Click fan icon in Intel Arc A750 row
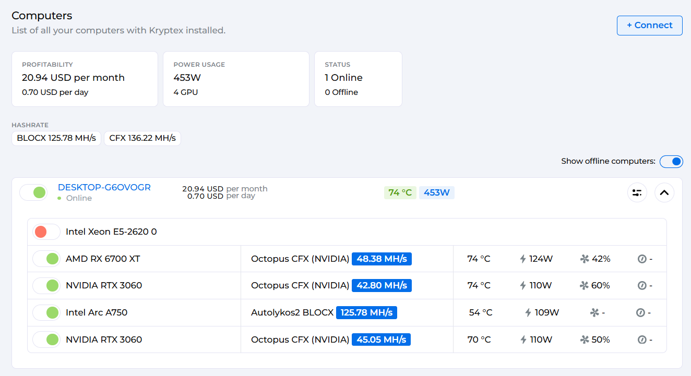Viewport: 691px width, 376px height. click(x=594, y=313)
